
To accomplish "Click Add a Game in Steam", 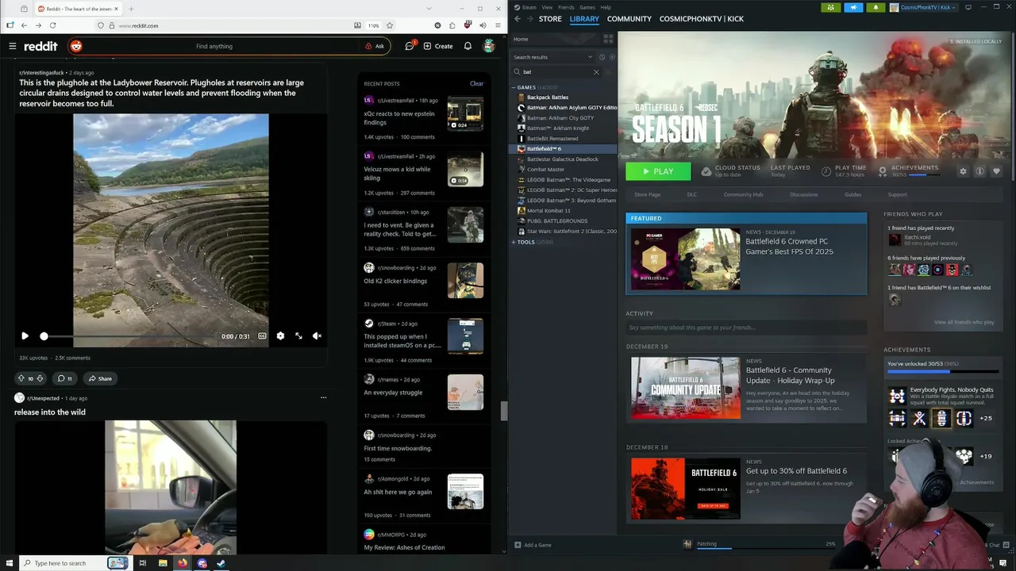I will 533,545.
